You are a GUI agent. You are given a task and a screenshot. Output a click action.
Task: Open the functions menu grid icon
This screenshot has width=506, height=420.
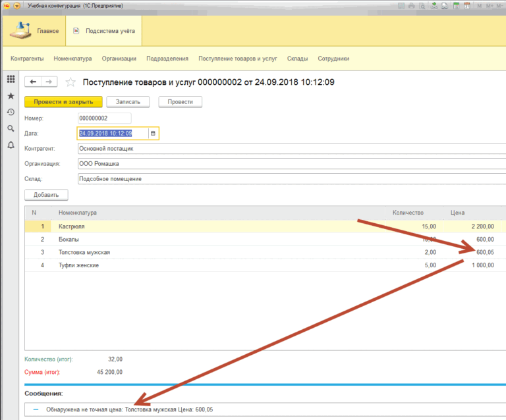(11, 80)
